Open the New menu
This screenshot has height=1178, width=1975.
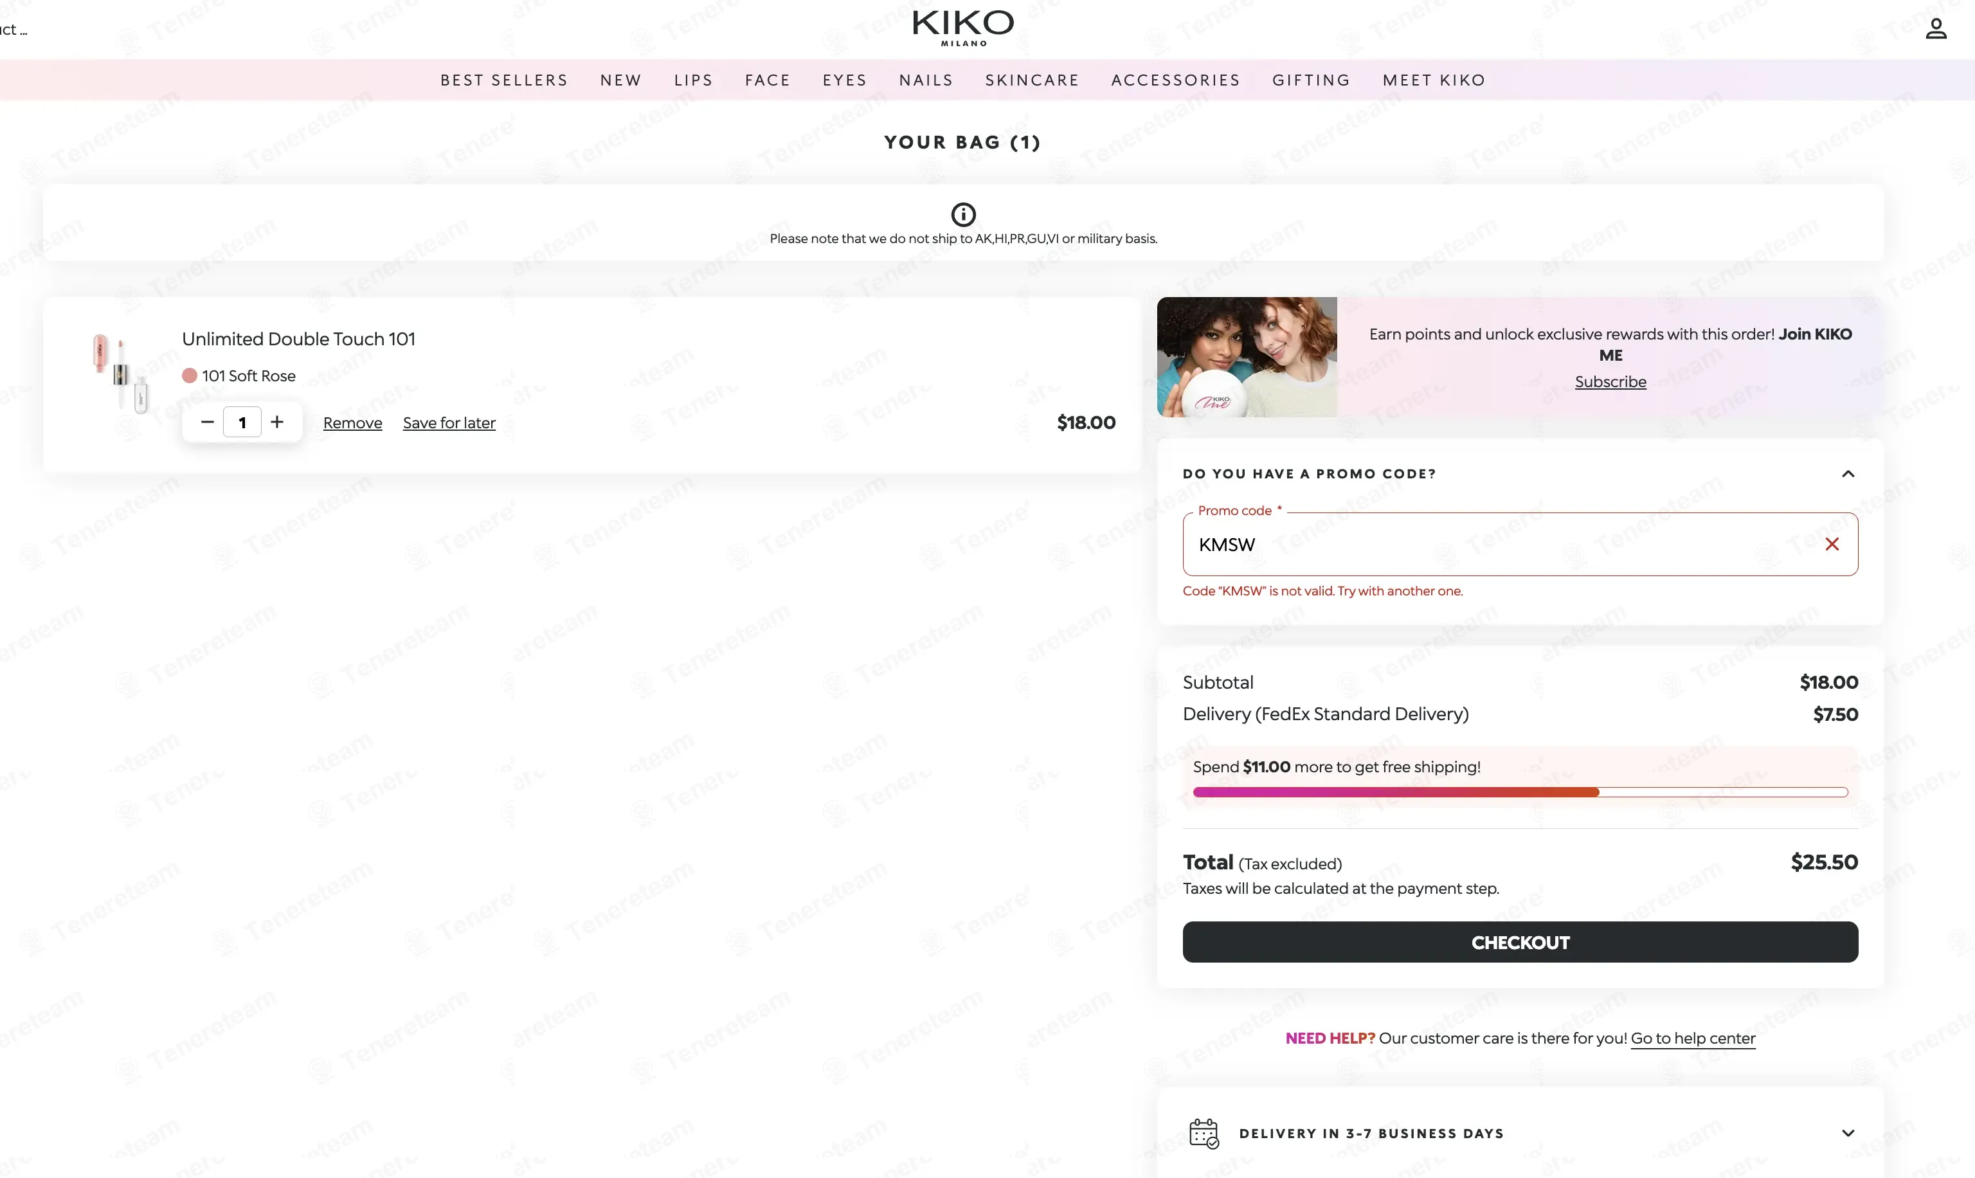(621, 80)
